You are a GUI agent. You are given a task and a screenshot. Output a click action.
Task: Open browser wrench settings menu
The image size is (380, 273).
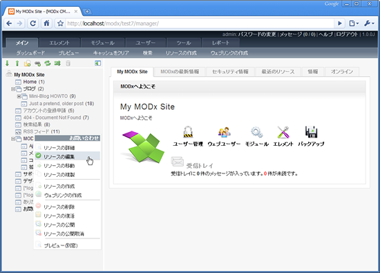pyautogui.click(x=369, y=23)
